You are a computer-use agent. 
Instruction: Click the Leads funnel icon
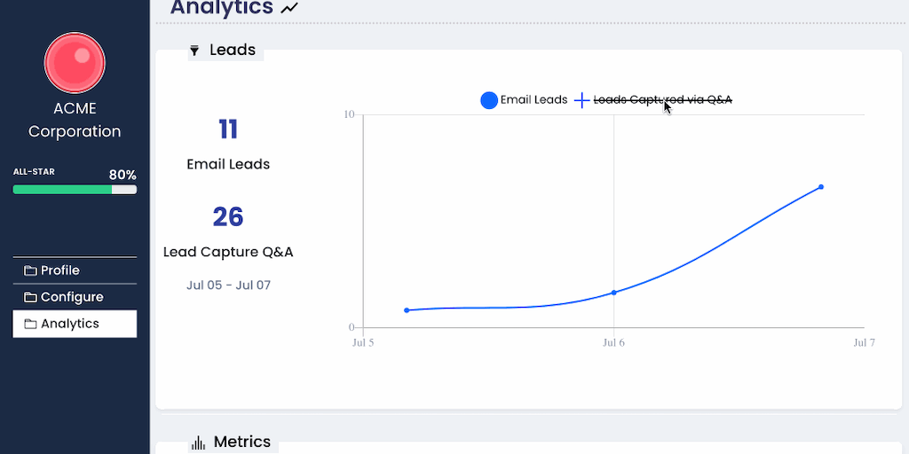click(194, 51)
